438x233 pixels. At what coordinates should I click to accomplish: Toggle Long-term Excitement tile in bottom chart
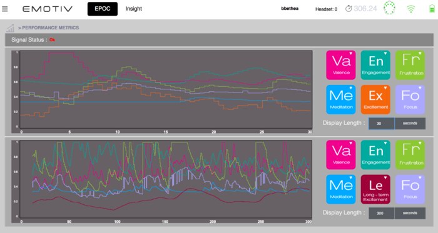click(x=375, y=189)
